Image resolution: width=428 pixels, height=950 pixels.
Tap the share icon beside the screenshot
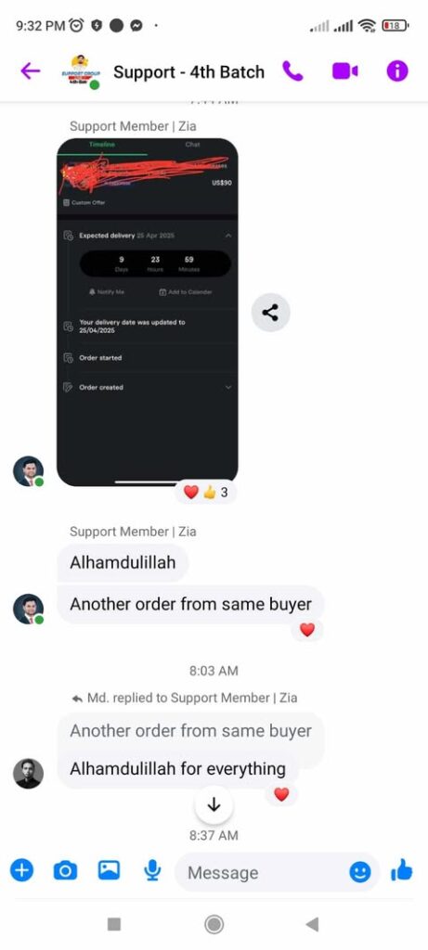[x=270, y=313]
